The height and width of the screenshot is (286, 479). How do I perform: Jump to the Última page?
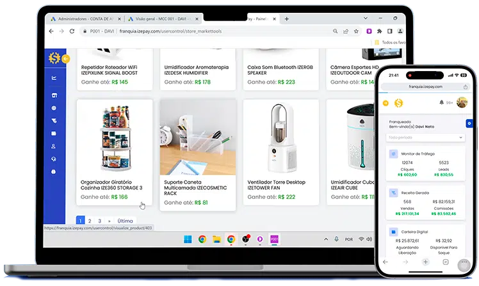click(x=125, y=221)
